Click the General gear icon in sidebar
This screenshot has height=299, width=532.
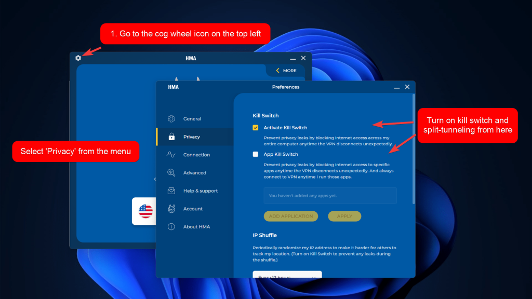tap(171, 119)
